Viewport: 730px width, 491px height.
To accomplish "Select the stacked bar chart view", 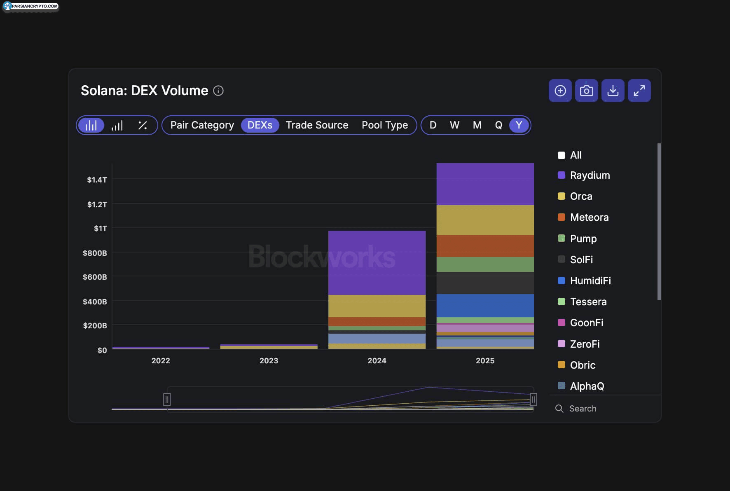I will [x=91, y=125].
